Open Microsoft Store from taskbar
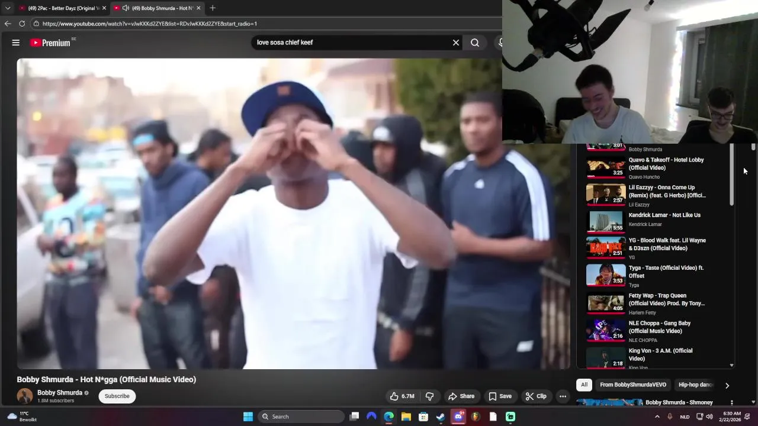Image resolution: width=758 pixels, height=426 pixels. pyautogui.click(x=423, y=417)
